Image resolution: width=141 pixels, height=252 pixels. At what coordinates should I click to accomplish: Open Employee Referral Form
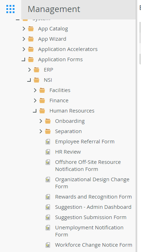click(85, 142)
